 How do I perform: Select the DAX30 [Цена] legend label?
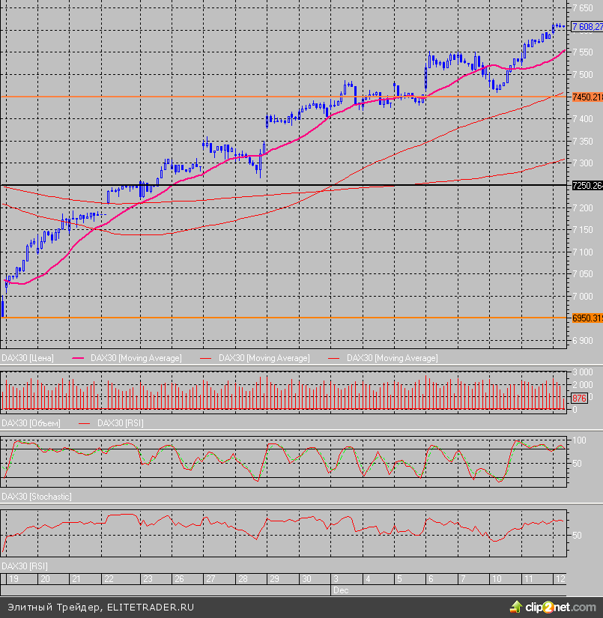pyautogui.click(x=28, y=359)
